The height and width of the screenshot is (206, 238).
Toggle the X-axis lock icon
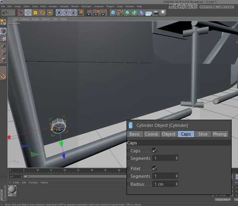tap(59, 13)
